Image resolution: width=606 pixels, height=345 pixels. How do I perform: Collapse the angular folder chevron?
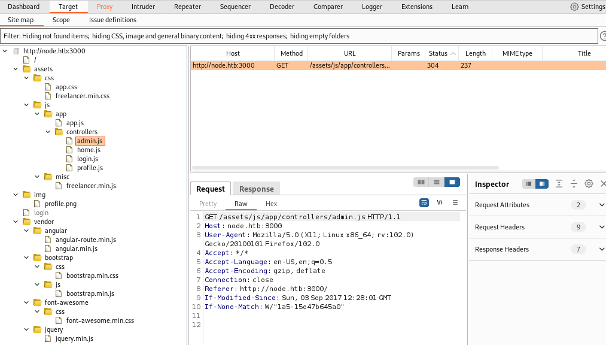(x=26, y=231)
